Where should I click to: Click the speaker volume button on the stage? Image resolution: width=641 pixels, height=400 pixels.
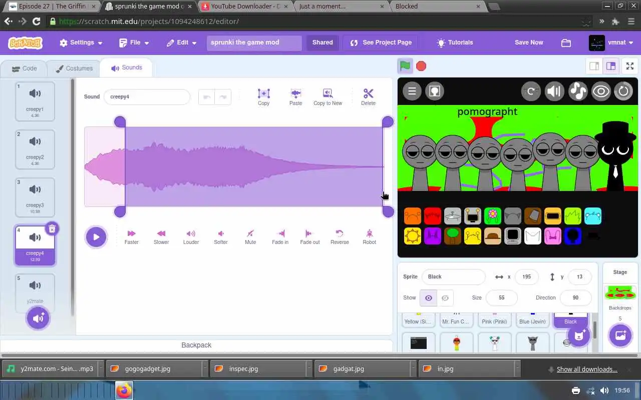tap(554, 91)
